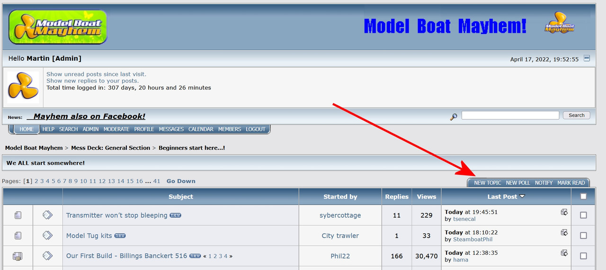Click the small propeller logo beside the title
The image size is (606, 270).
pos(560,23)
